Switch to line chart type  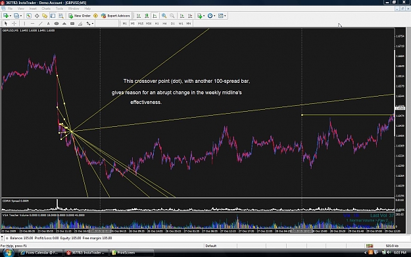click(155, 16)
